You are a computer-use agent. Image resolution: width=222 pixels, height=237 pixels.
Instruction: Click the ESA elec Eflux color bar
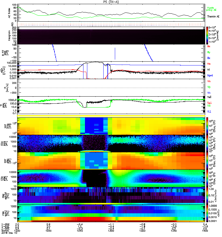pyautogui.click(x=207, y=178)
